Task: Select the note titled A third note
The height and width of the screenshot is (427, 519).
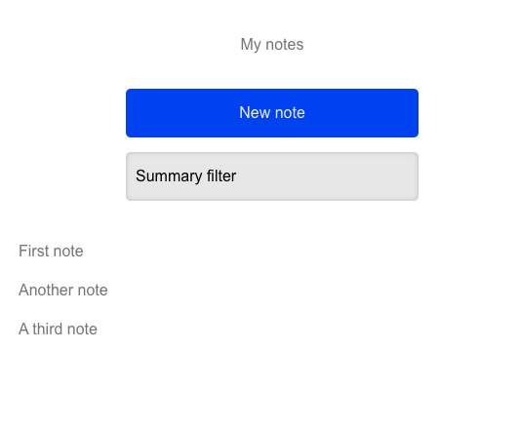Action: 58,329
